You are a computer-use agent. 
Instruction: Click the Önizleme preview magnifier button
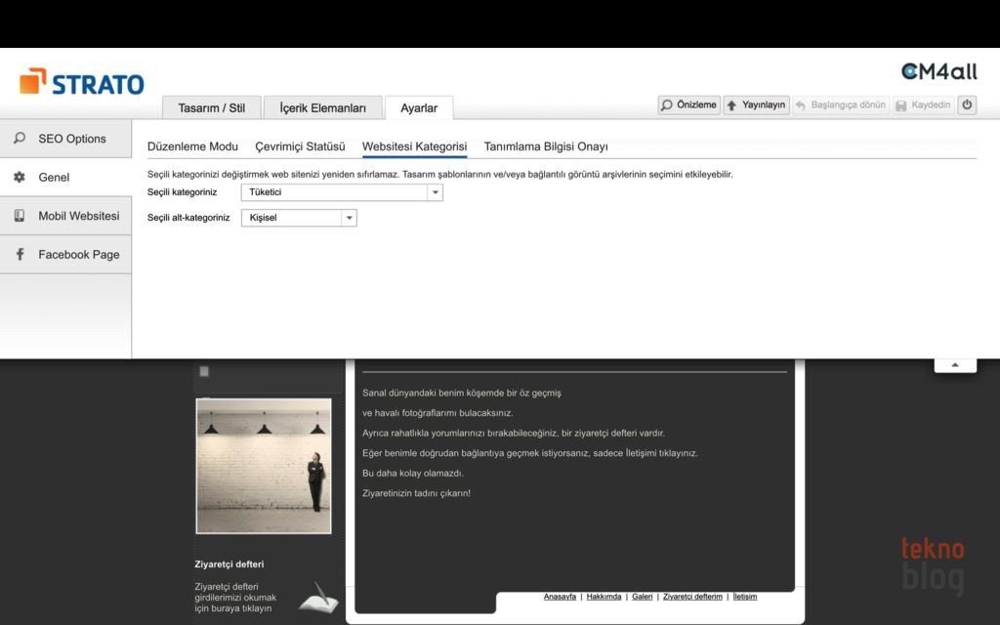click(x=689, y=105)
